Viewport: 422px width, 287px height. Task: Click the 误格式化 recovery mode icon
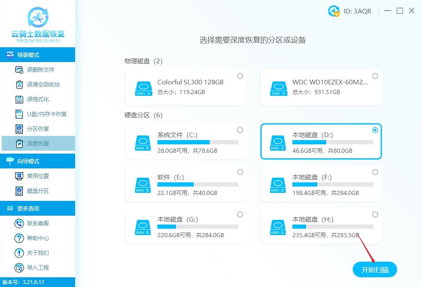[18, 99]
